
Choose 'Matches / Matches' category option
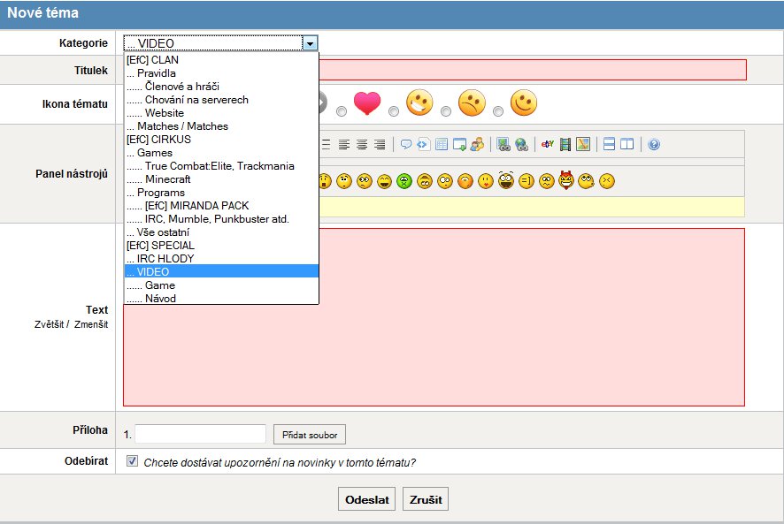click(x=221, y=126)
